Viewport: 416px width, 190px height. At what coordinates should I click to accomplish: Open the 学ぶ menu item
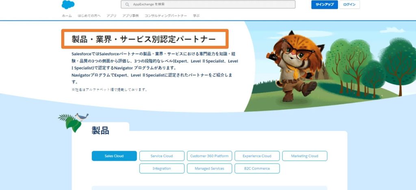point(196,16)
